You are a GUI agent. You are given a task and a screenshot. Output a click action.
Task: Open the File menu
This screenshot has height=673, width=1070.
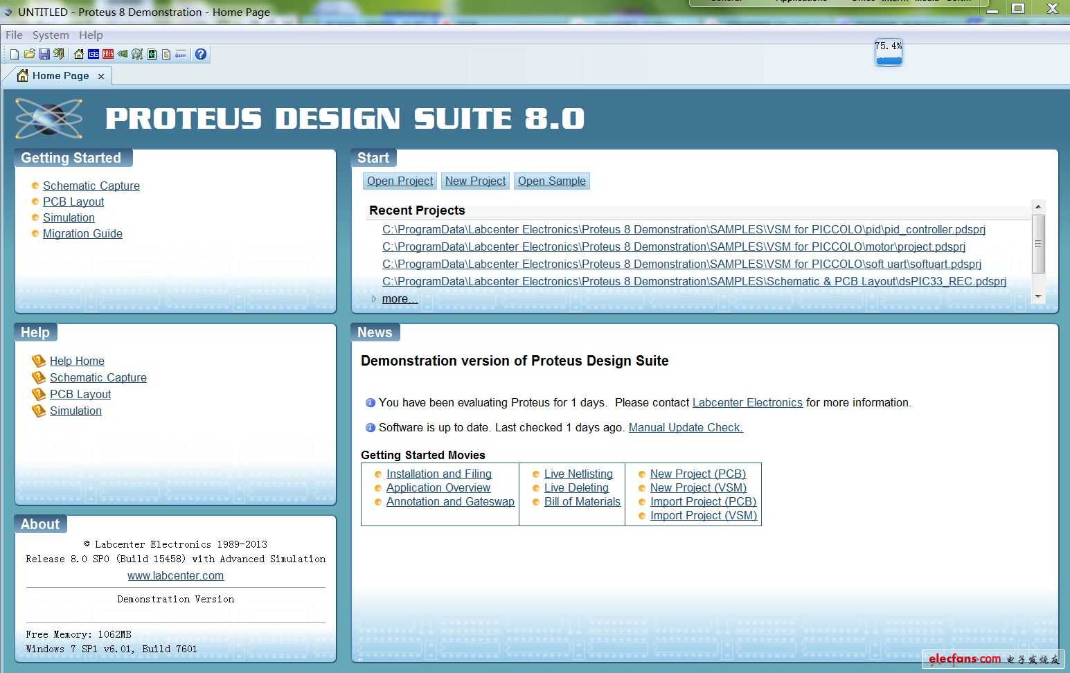point(14,35)
